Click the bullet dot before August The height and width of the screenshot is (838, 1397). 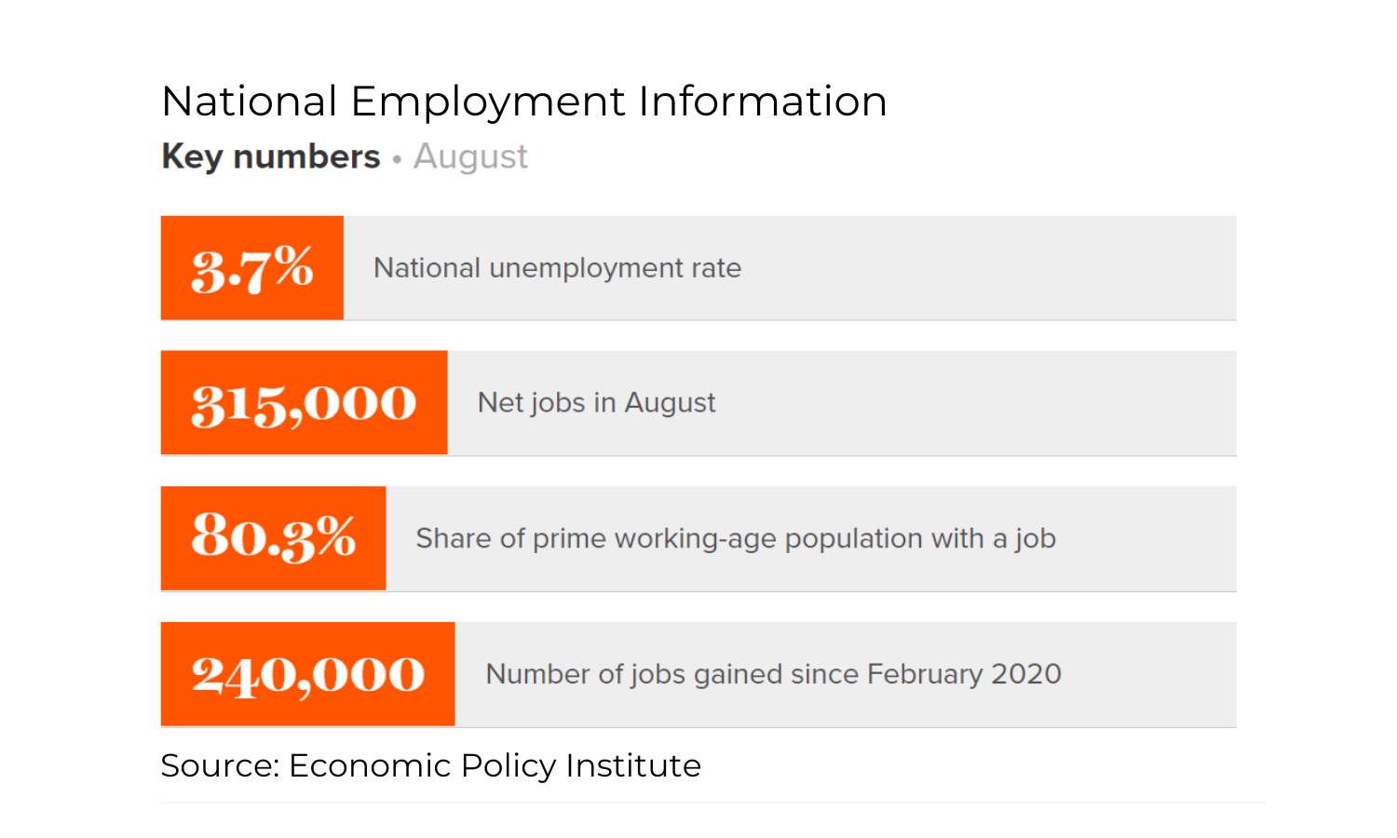pos(397,159)
